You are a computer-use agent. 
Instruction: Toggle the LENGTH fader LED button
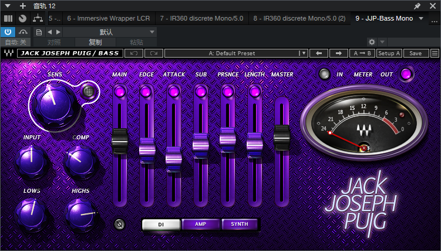(254, 92)
